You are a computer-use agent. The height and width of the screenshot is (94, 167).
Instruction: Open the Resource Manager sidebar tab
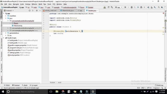(x=1, y=28)
